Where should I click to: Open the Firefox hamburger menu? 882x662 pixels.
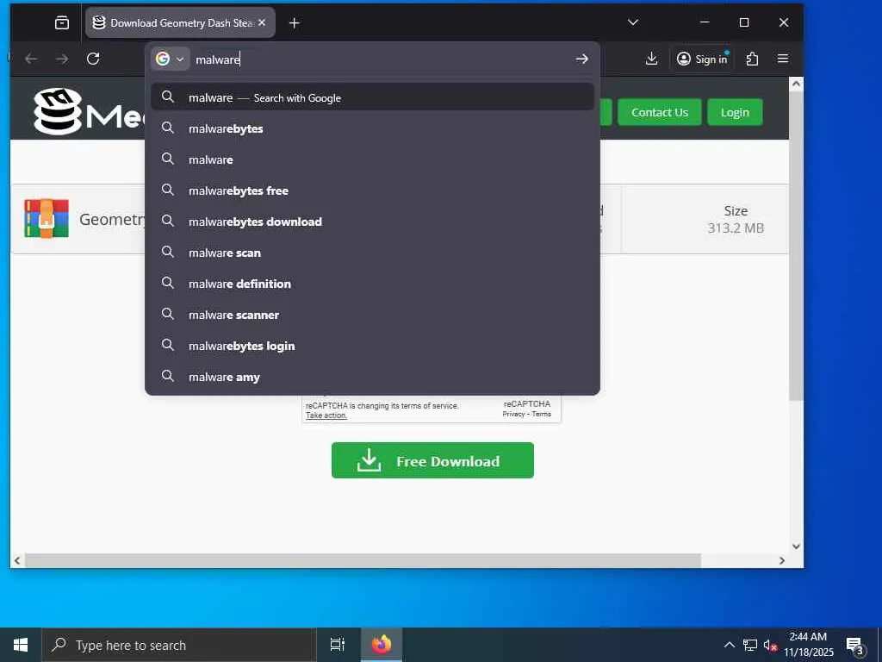point(782,59)
